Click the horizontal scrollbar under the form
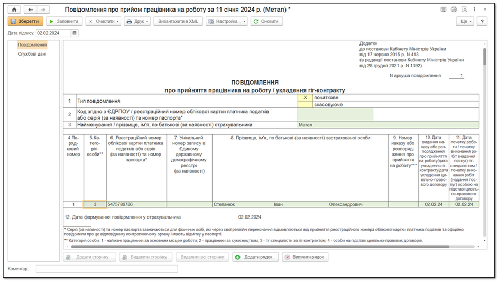Viewport: 498px width, 281px height. coord(264,246)
